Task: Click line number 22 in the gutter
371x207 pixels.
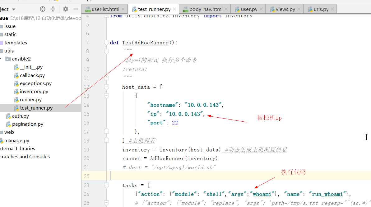Action: coord(86,176)
